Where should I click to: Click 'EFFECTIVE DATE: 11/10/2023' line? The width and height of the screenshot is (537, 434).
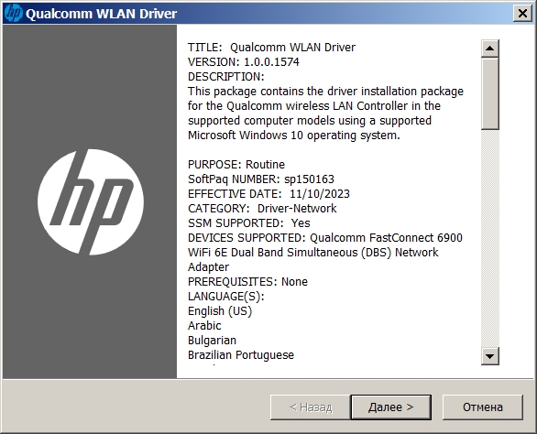click(268, 194)
